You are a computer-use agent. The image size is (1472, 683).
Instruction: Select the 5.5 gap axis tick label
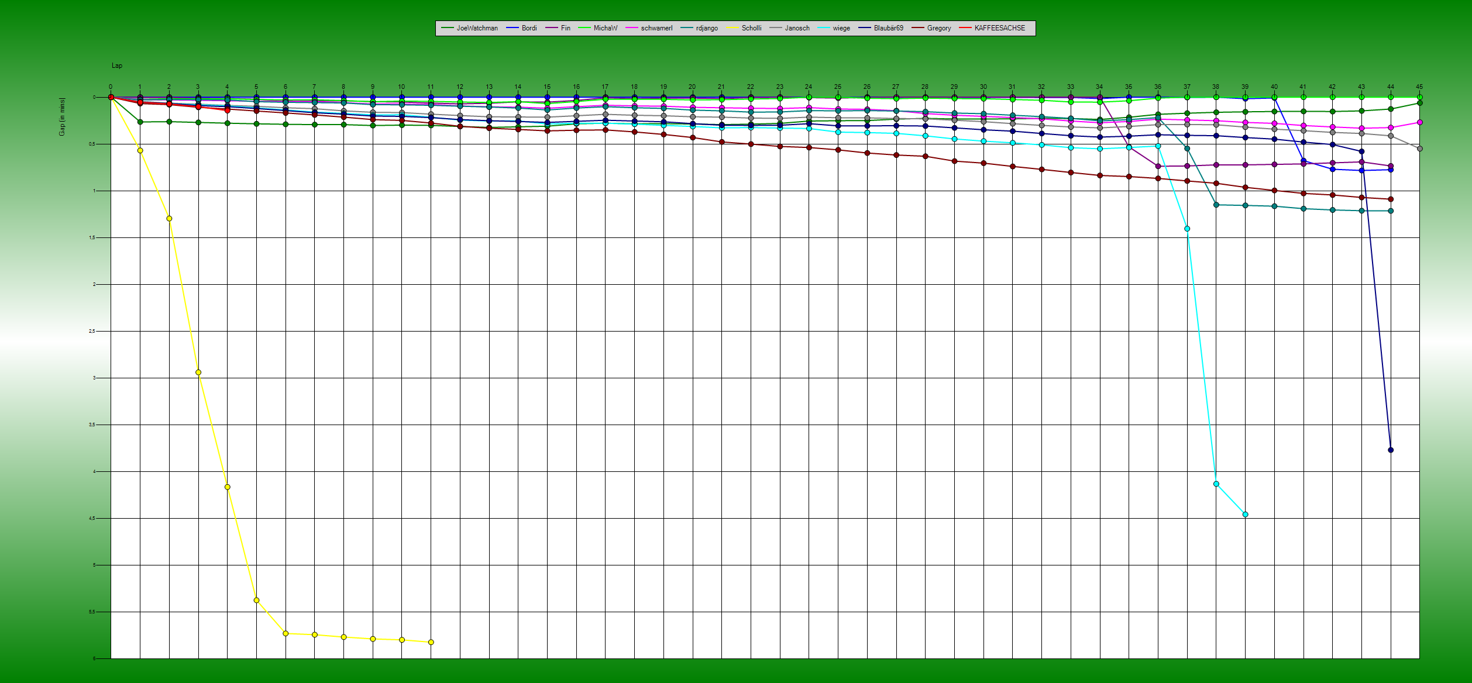point(92,612)
